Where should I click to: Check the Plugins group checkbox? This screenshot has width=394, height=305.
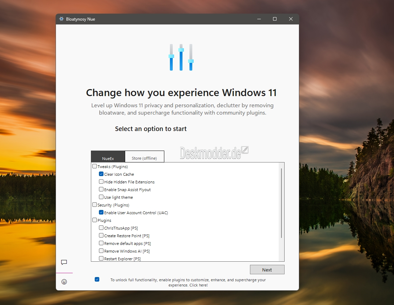coord(94,220)
